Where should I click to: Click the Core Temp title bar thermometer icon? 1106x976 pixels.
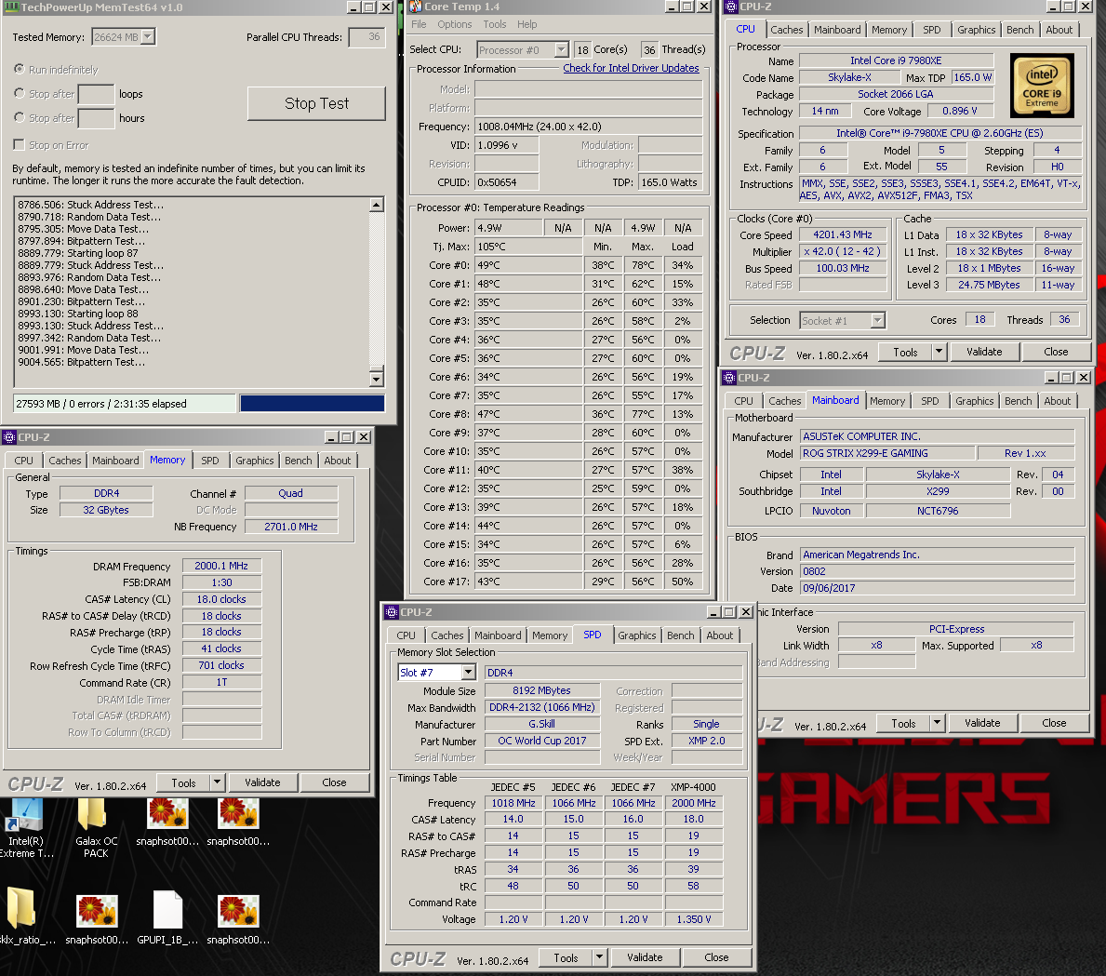click(x=415, y=7)
